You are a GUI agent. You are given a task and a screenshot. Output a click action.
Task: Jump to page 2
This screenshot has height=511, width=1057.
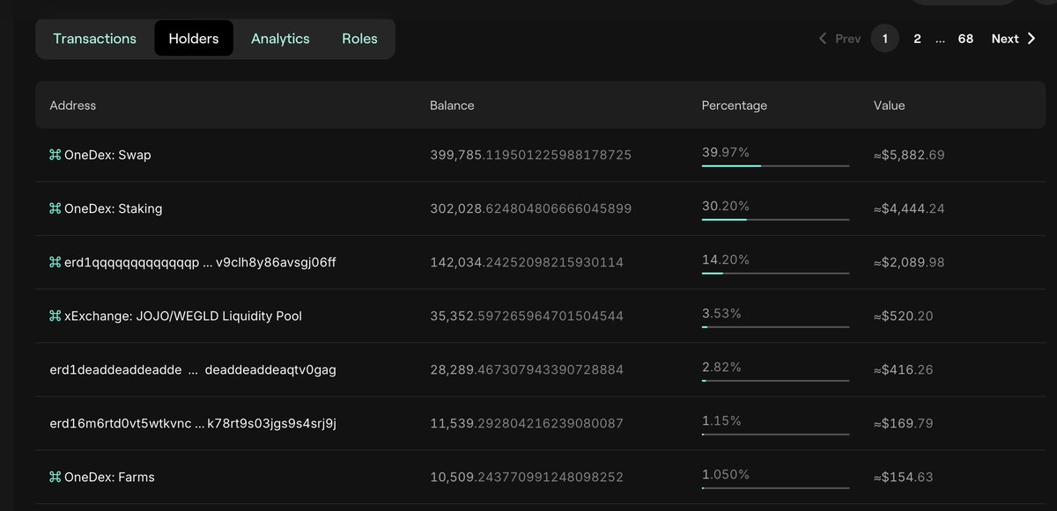tap(917, 39)
